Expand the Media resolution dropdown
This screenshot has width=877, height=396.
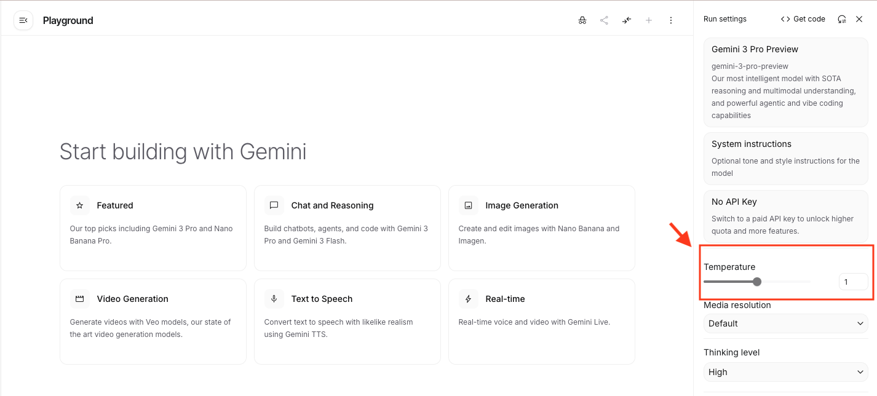785,323
